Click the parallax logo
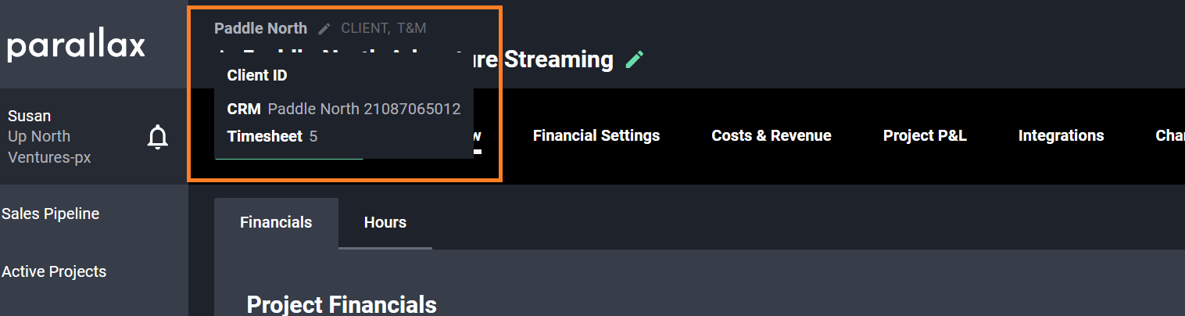 click(x=77, y=46)
